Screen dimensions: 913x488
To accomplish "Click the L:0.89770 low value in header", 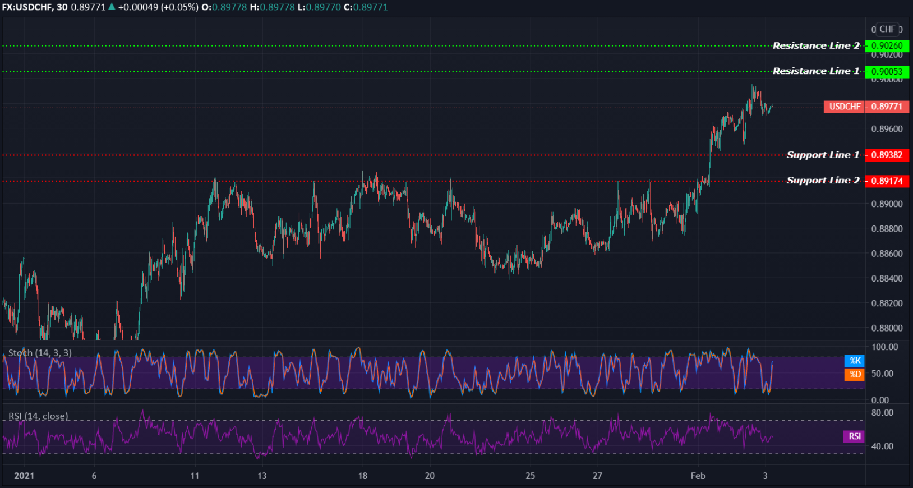I will [x=319, y=7].
